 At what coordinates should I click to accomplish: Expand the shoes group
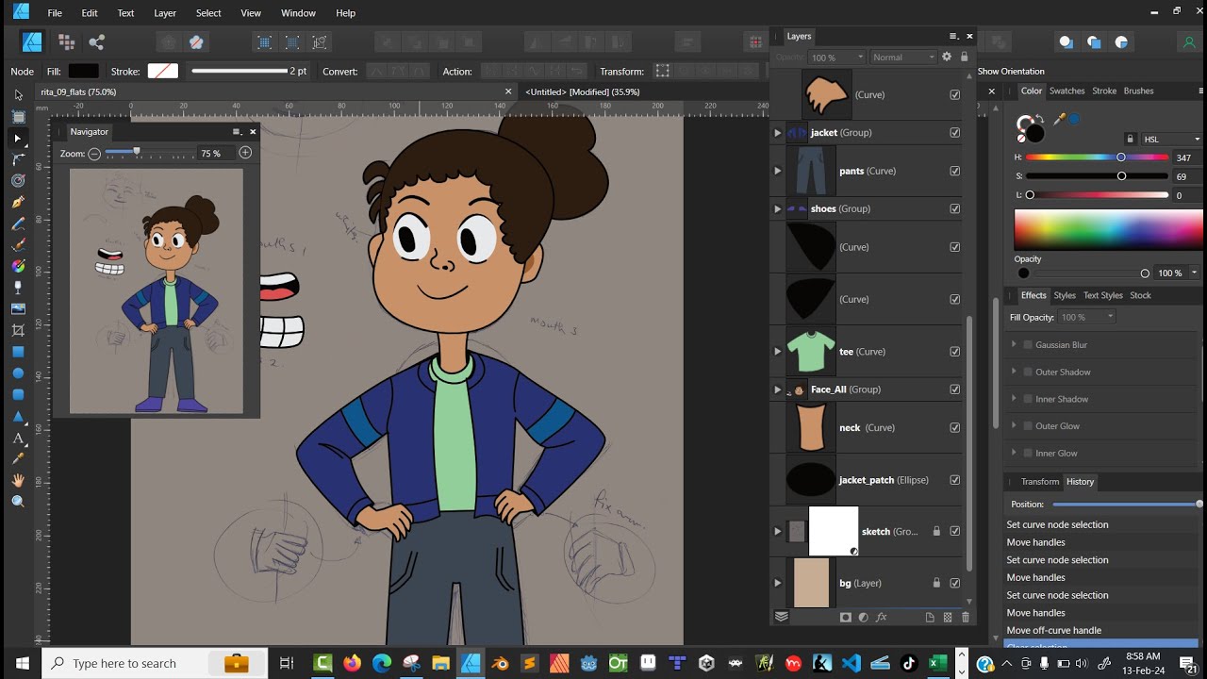pos(778,208)
